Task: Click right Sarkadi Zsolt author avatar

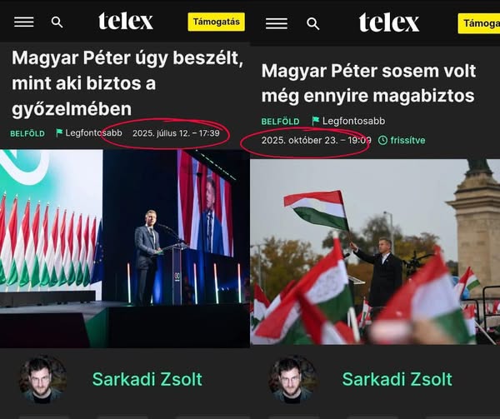Action: tap(293, 380)
